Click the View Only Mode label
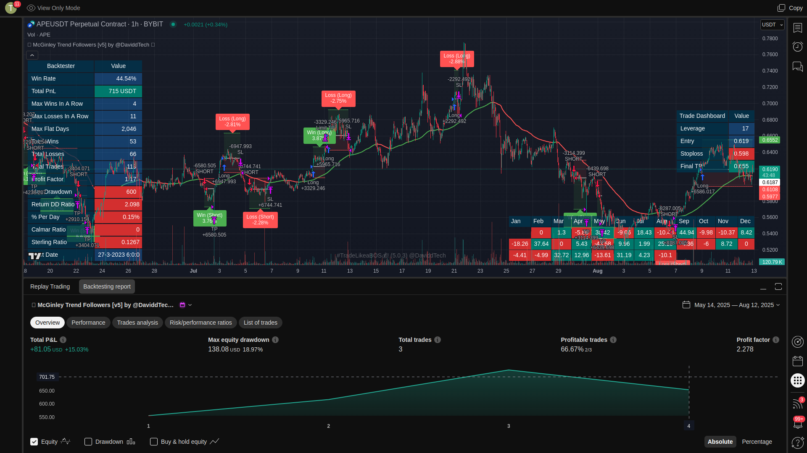 [x=59, y=8]
